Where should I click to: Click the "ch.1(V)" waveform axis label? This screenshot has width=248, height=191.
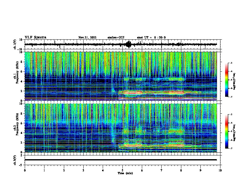point(15,44)
